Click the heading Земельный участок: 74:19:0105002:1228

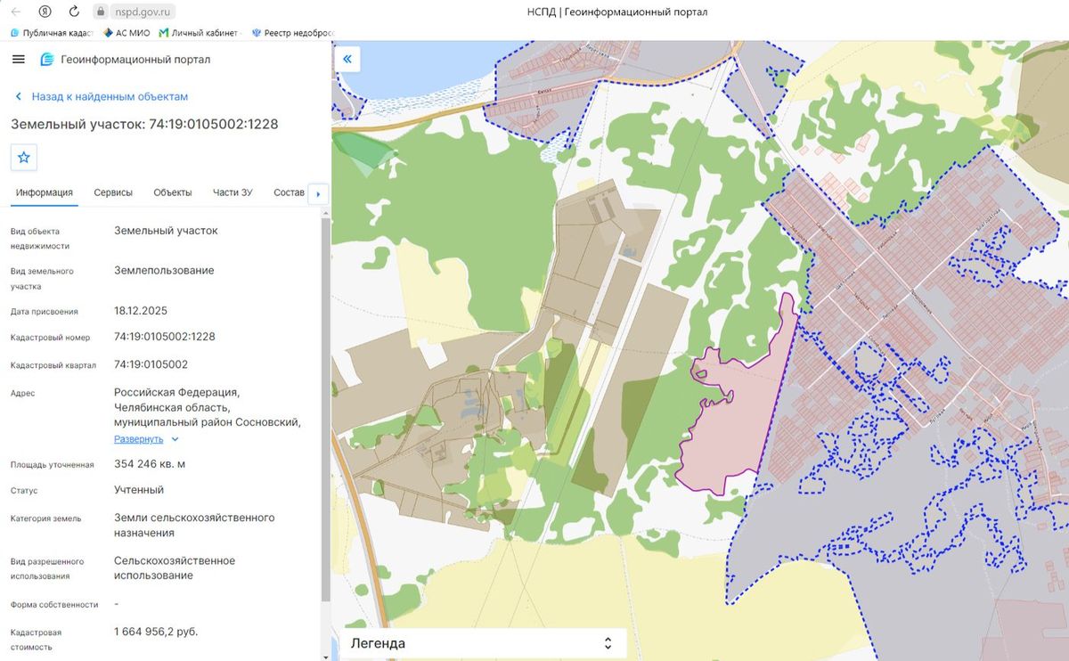click(x=144, y=124)
